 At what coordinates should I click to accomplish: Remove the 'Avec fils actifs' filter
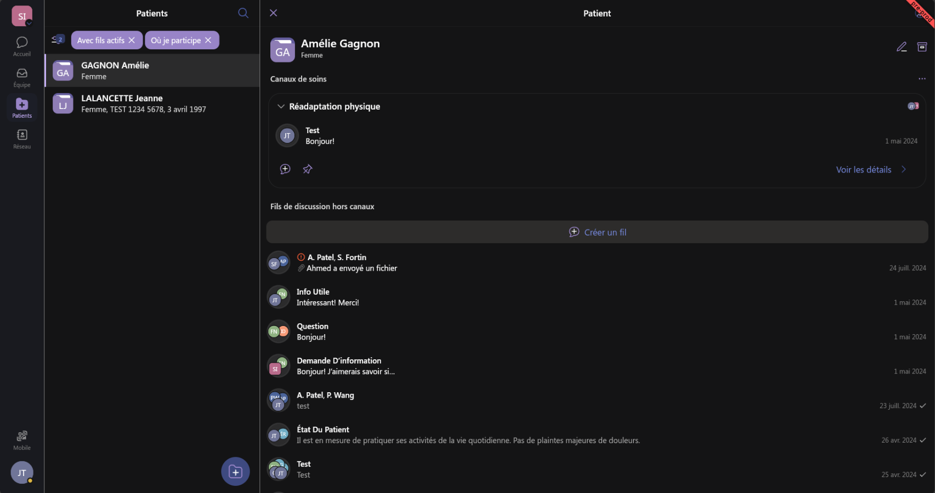(x=132, y=41)
